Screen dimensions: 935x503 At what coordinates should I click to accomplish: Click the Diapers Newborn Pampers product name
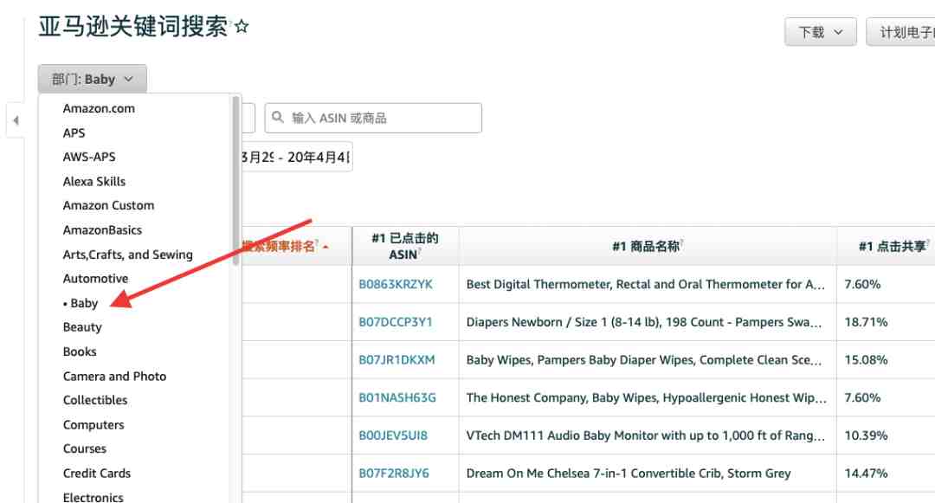coord(644,322)
